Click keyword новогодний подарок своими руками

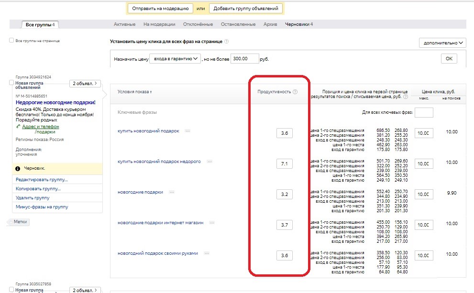[158, 253]
